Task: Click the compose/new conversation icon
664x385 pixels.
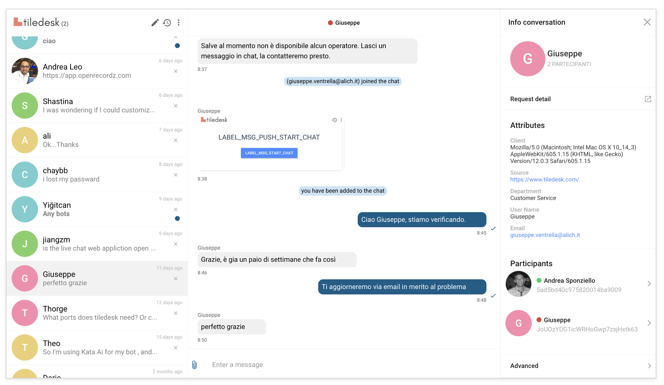Action: click(x=154, y=22)
